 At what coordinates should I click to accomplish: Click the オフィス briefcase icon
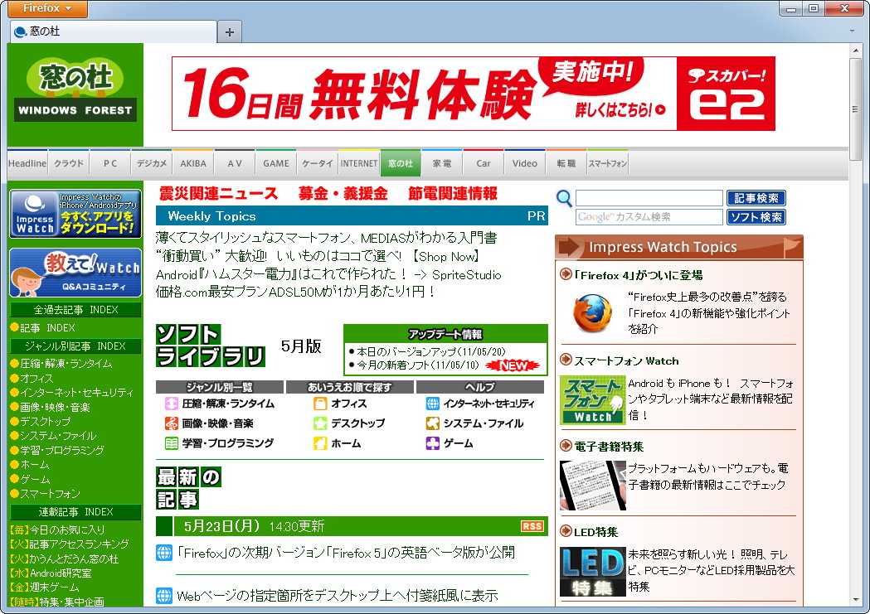point(321,404)
